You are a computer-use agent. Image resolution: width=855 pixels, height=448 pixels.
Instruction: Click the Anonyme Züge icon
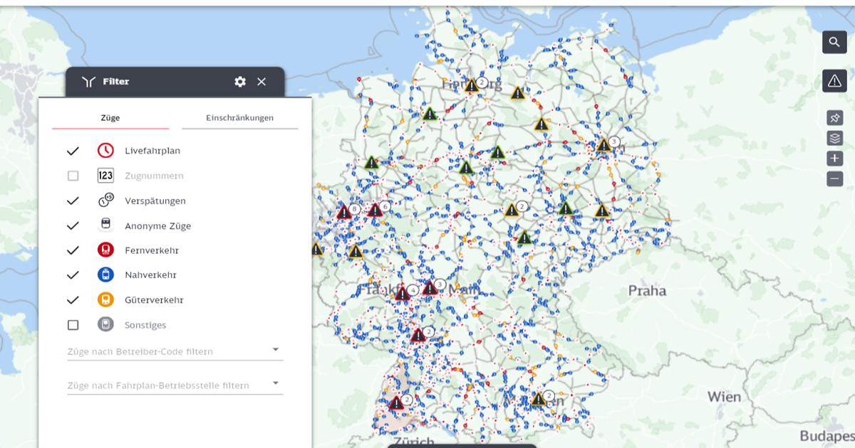[105, 225]
